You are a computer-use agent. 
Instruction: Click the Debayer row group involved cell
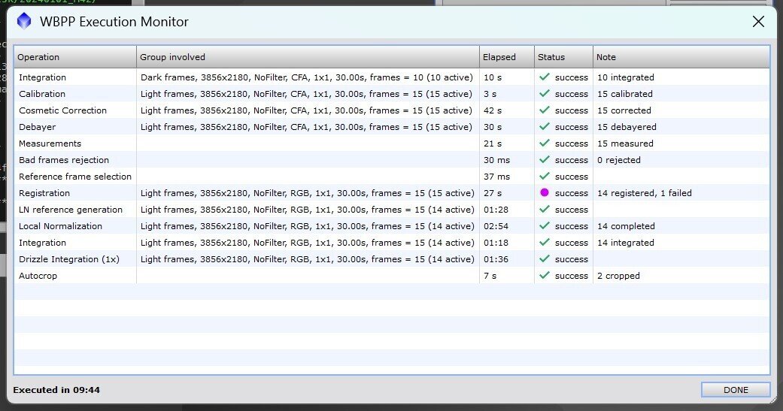point(306,127)
